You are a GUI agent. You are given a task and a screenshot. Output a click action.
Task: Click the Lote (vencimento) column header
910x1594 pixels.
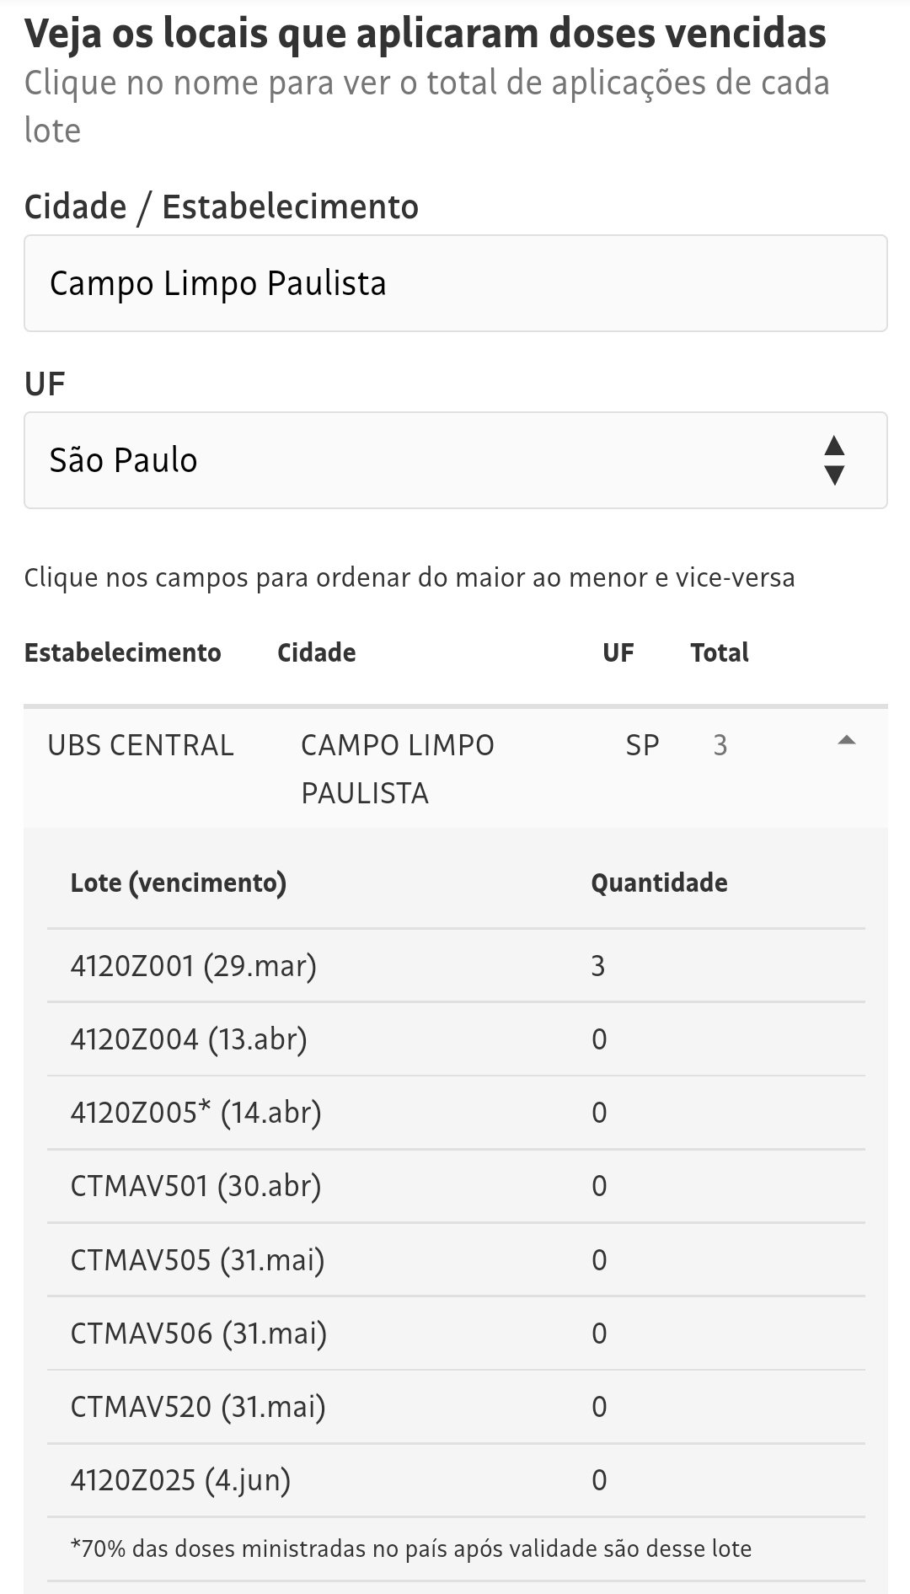(178, 883)
